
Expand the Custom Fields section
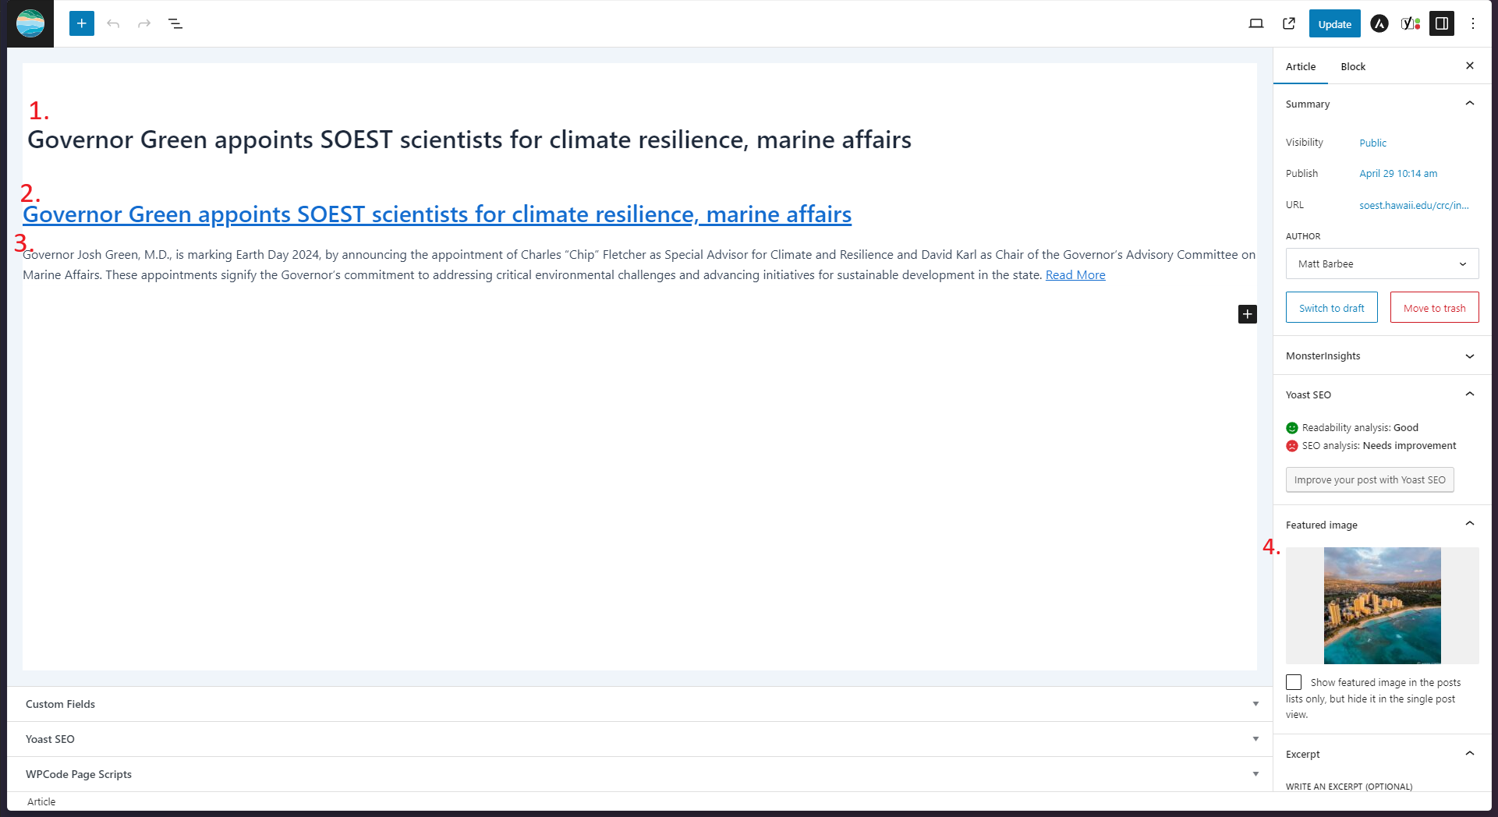[639, 704]
